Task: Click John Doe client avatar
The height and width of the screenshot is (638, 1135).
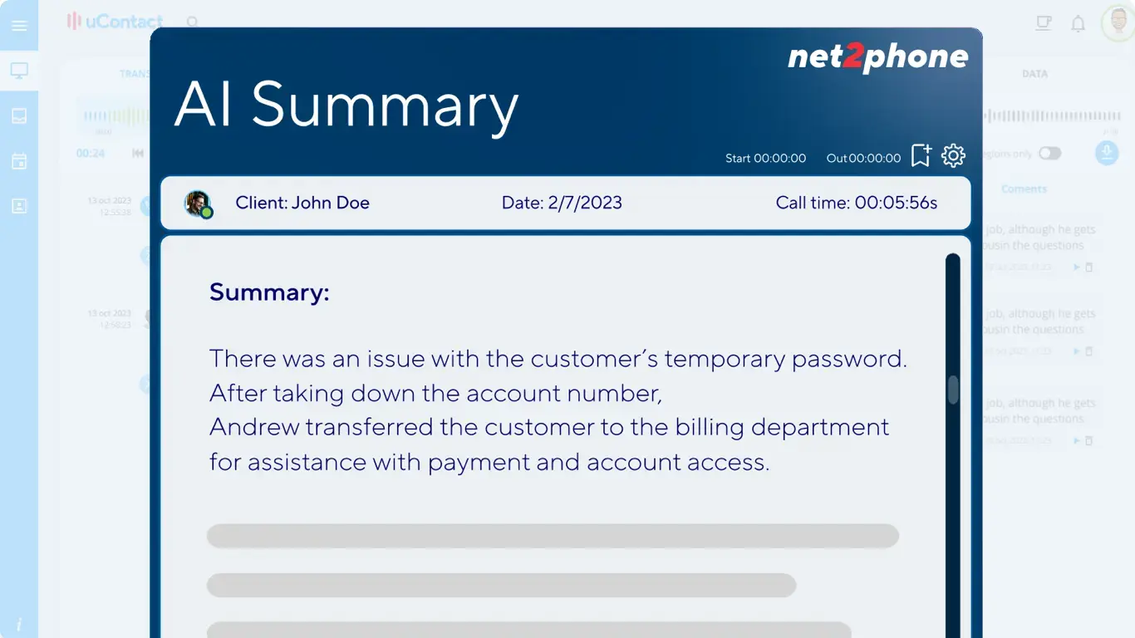Action: (199, 204)
